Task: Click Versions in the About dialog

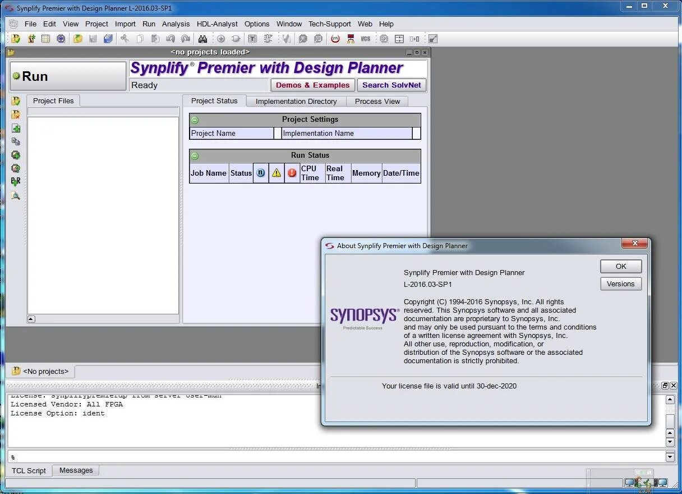Action: click(x=620, y=284)
